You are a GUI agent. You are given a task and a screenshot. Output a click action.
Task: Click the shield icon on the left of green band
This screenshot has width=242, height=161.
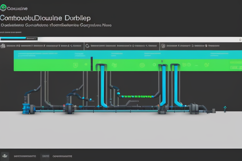click(76, 64)
